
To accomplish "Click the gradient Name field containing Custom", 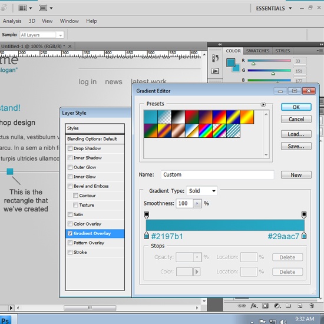I will pos(217,175).
